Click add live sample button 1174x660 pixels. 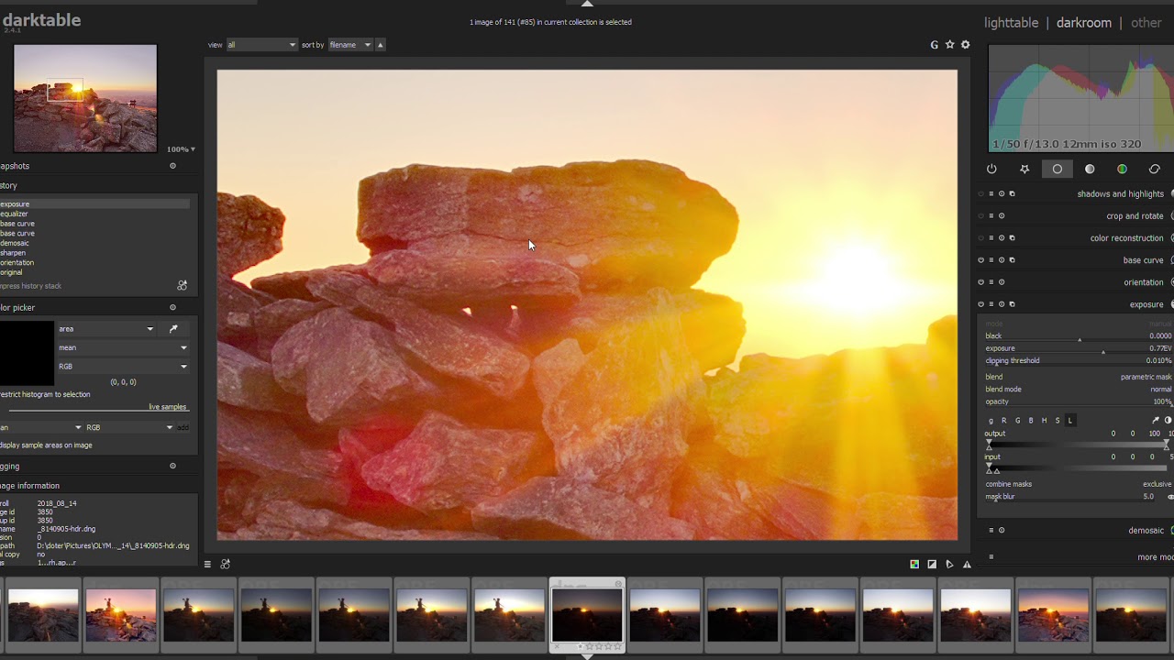click(183, 427)
